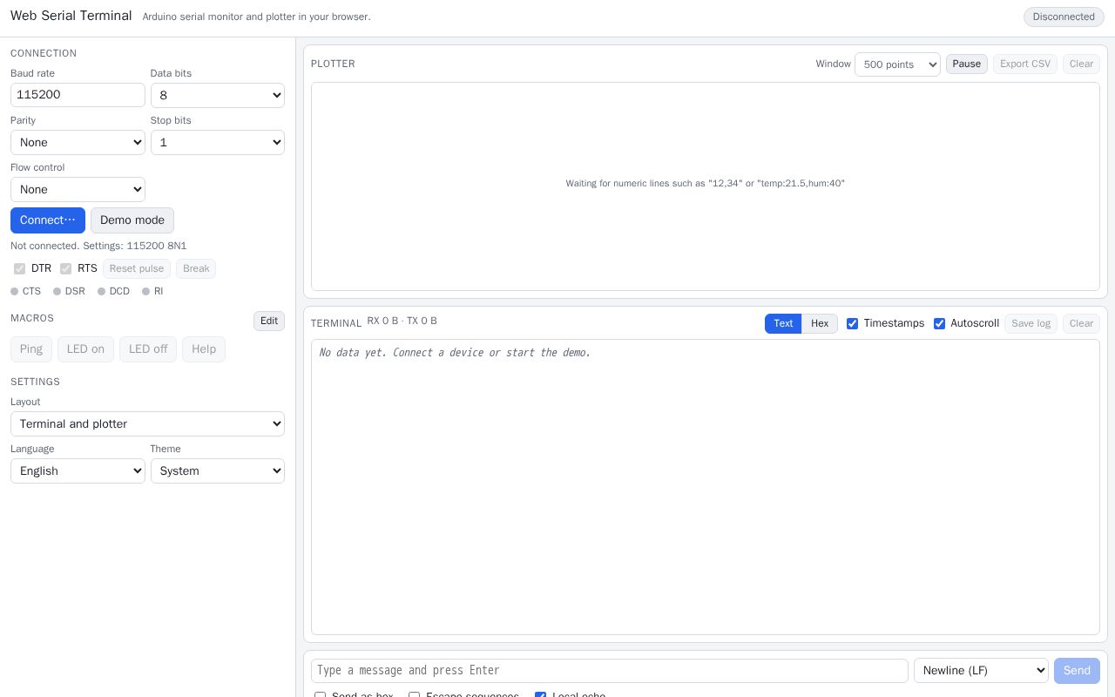1115x697 pixels.
Task: Open the plotter Window points dropdown
Action: pyautogui.click(x=897, y=64)
